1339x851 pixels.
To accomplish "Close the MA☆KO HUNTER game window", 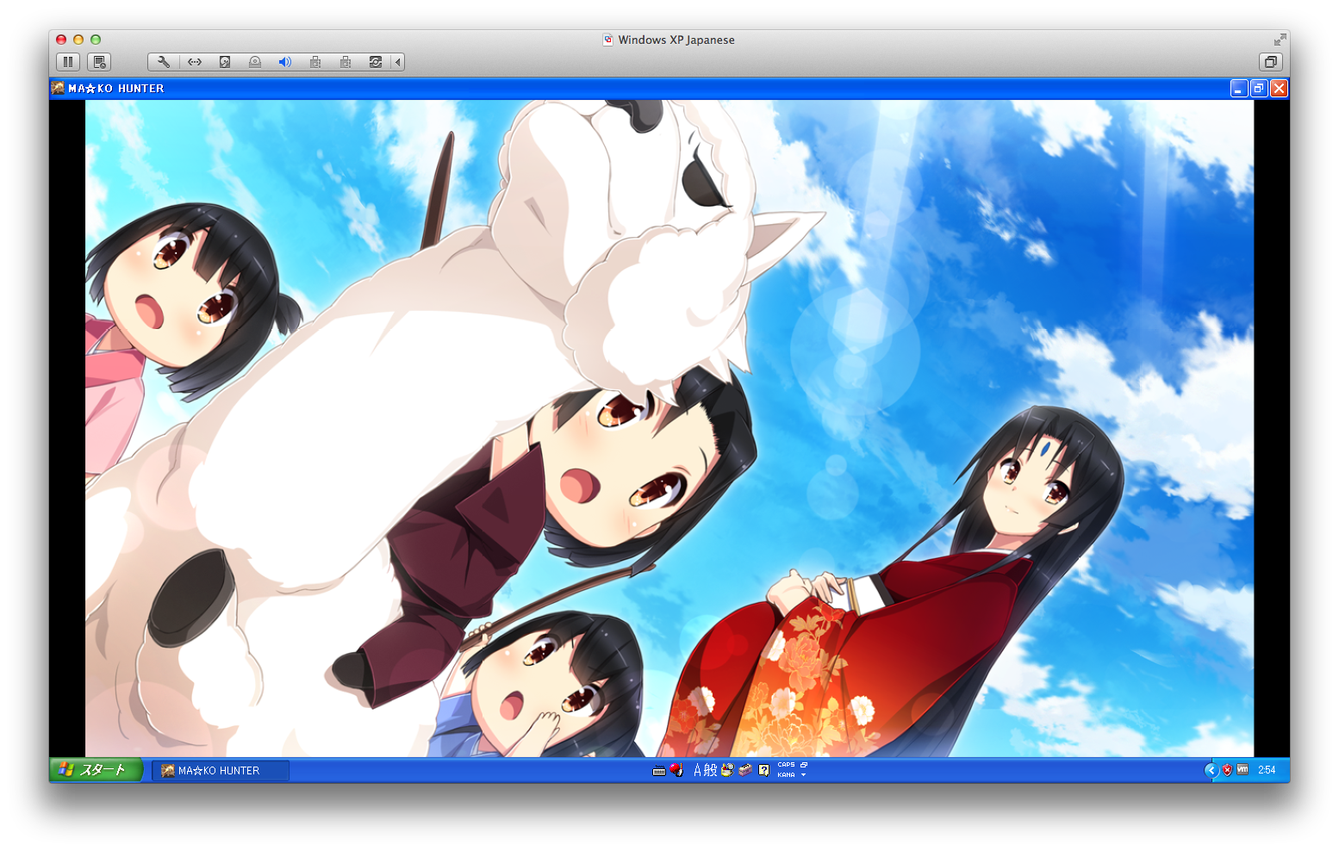I will 1280,88.
